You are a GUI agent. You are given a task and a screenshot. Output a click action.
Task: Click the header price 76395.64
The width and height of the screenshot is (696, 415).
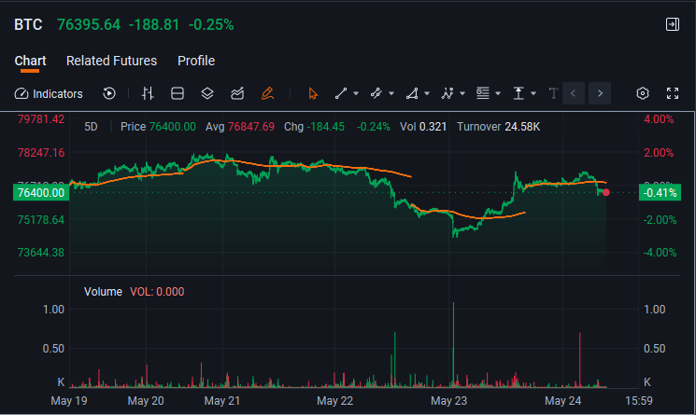(89, 24)
